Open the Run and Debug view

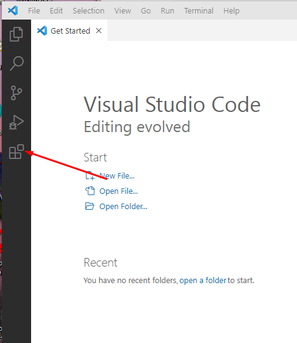(16, 122)
